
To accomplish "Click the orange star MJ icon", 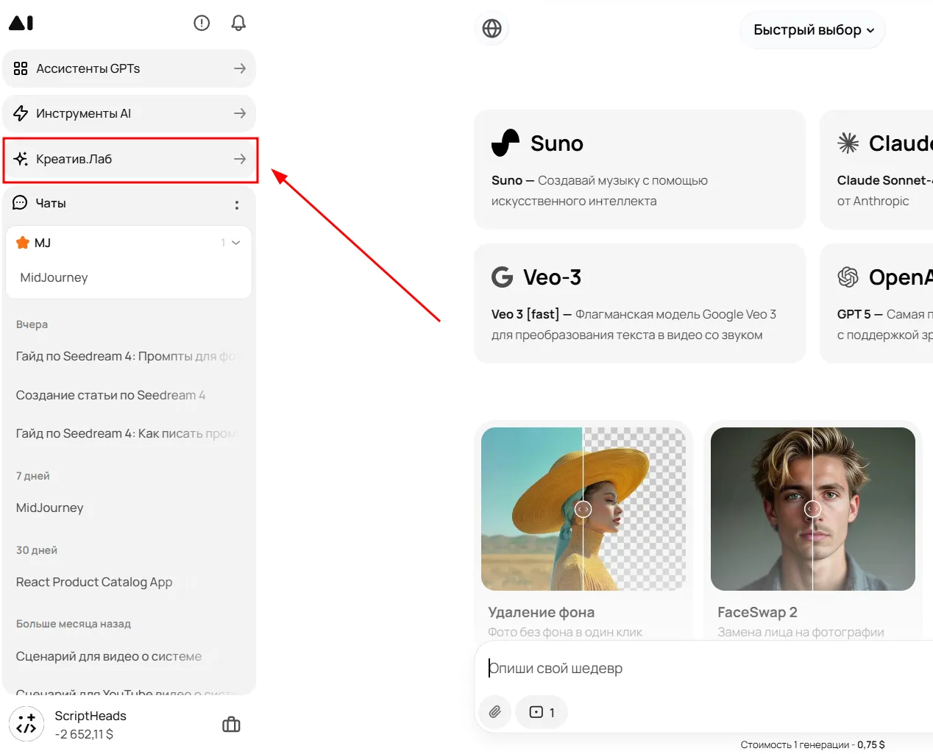I will coord(22,243).
